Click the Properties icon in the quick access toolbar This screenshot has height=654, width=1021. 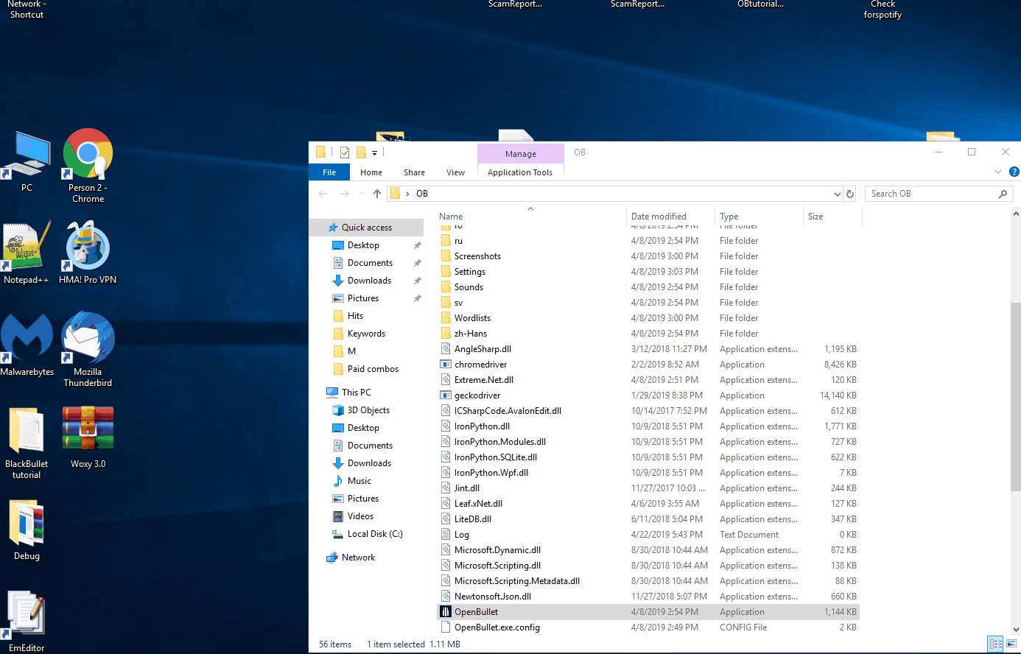pos(344,152)
